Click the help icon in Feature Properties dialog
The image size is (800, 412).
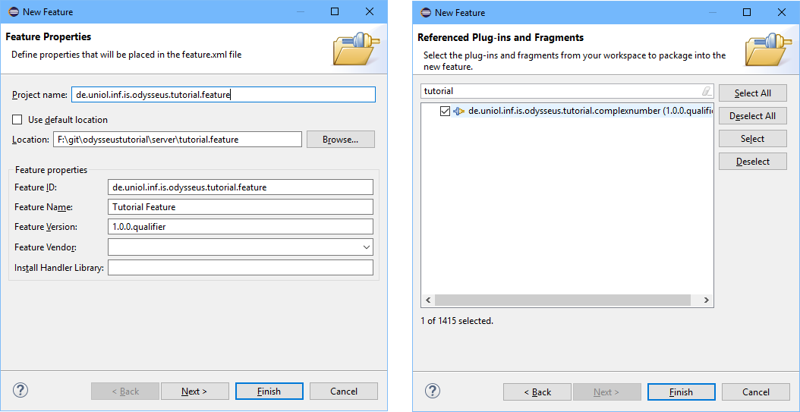click(x=20, y=390)
